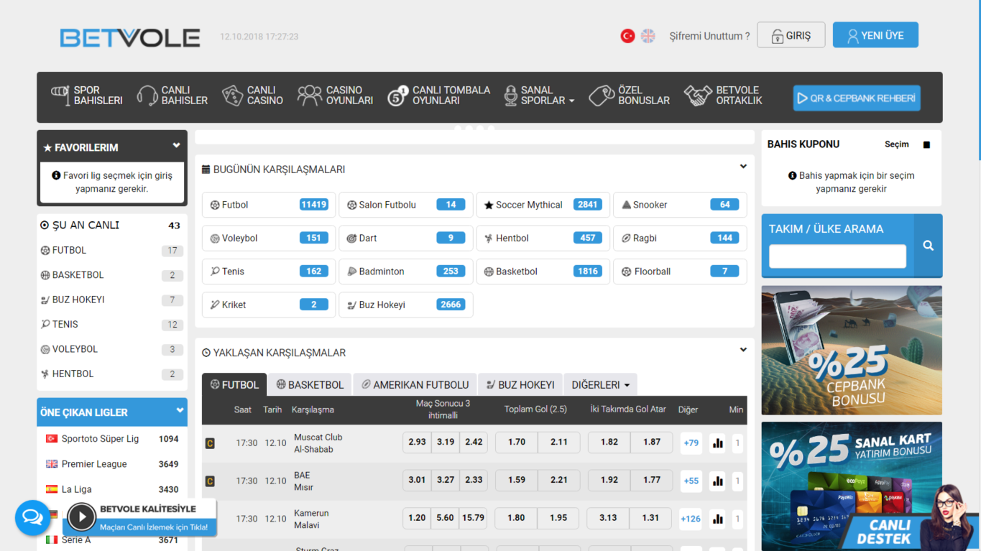Switch to the Amerikan Futbolu tab
This screenshot has width=981, height=551.
tap(415, 385)
